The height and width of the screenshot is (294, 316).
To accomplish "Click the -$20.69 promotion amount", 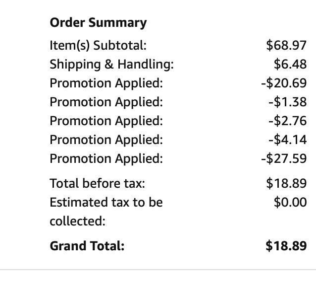I will click(x=284, y=83).
